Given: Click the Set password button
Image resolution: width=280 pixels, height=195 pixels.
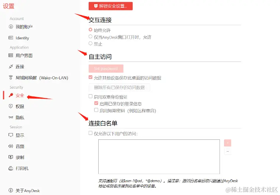Looking at the screenshot, I should pos(106,69).
